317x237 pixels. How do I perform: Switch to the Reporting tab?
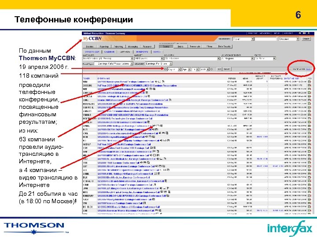click(104, 47)
